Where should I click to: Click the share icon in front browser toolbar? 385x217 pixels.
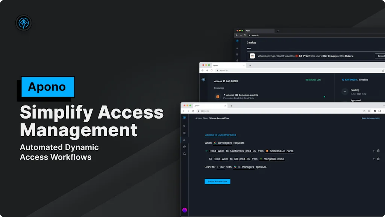pyautogui.click(x=364, y=111)
